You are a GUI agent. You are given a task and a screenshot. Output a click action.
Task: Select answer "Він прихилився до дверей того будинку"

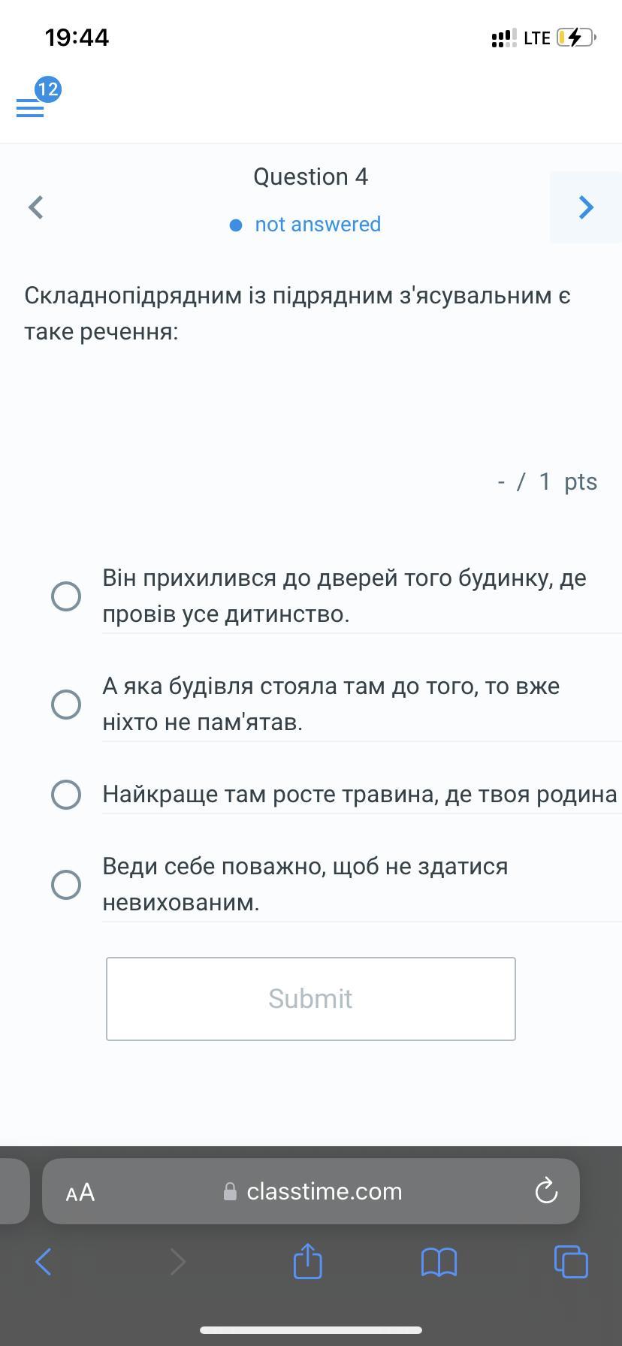(x=66, y=596)
